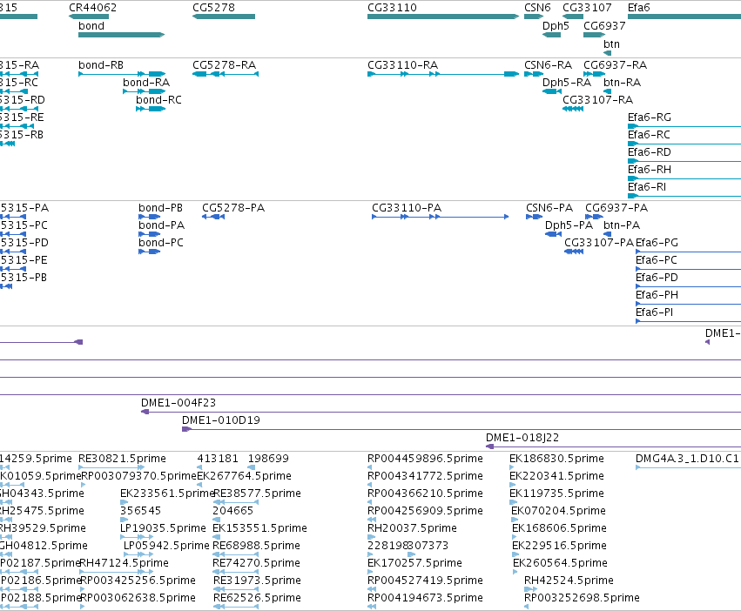Select transcript Dph5-RA

(552, 91)
